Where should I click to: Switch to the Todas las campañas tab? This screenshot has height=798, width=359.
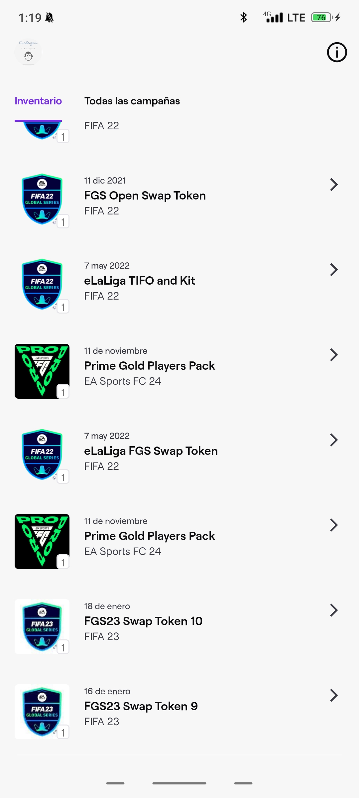132,101
